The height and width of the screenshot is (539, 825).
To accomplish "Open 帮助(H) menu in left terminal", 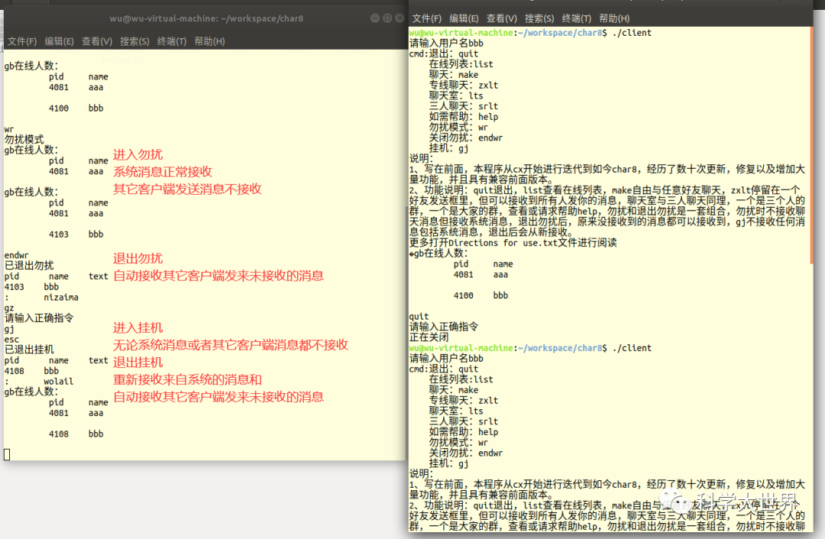I will 209,41.
